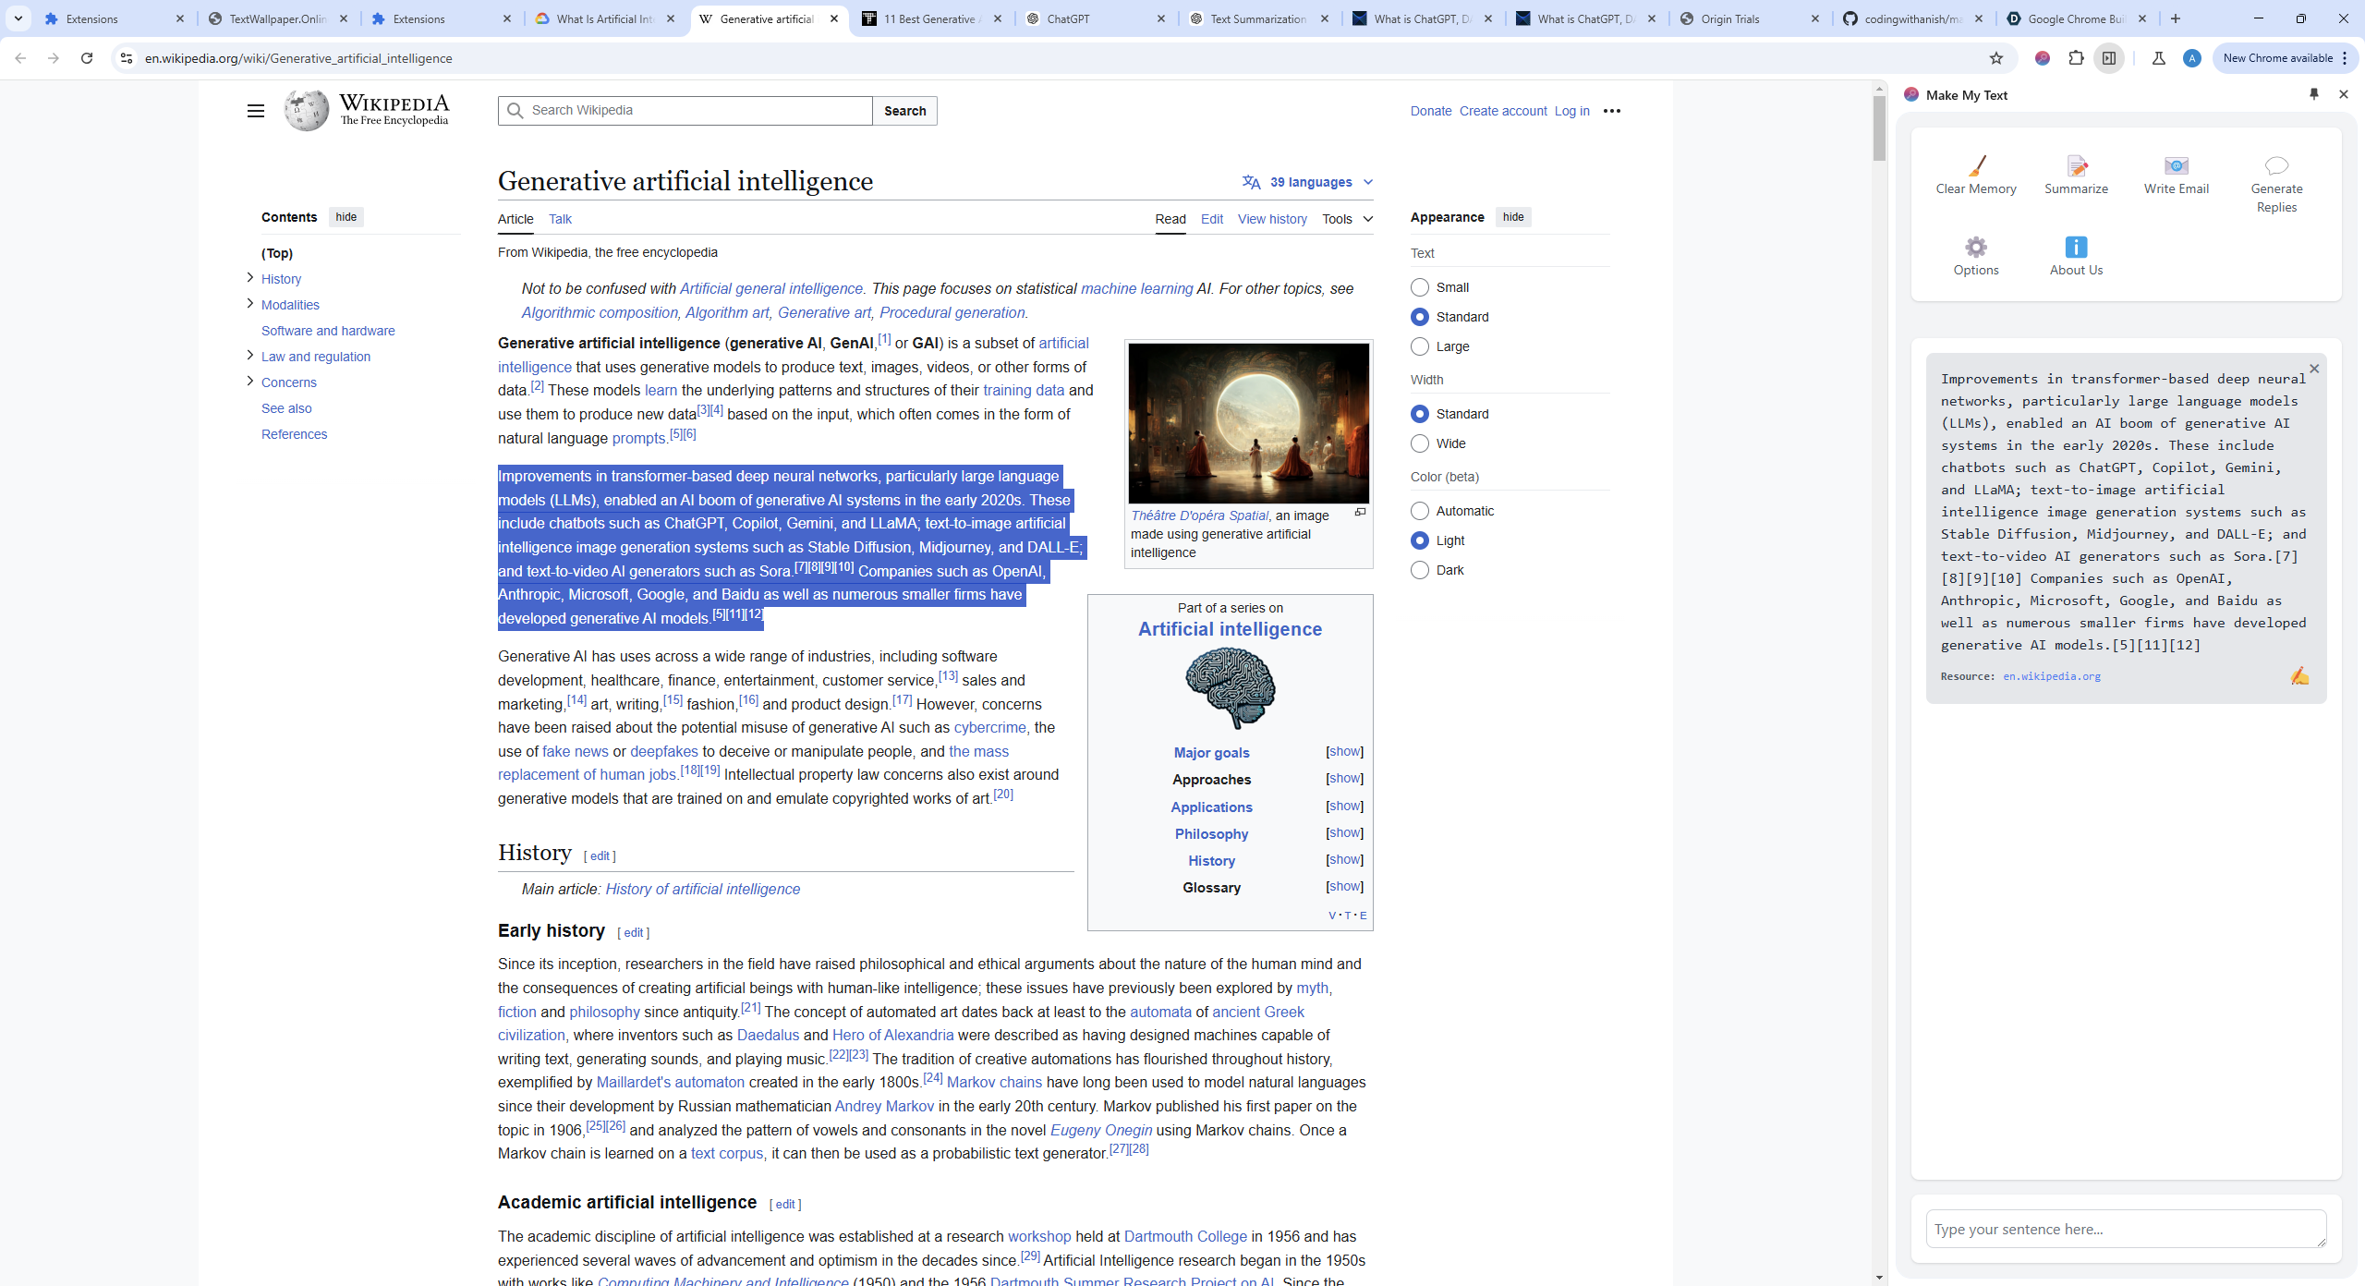Screen dimensions: 2365x1286
Task: Pin the Make My Text side panel
Action: 2314,94
